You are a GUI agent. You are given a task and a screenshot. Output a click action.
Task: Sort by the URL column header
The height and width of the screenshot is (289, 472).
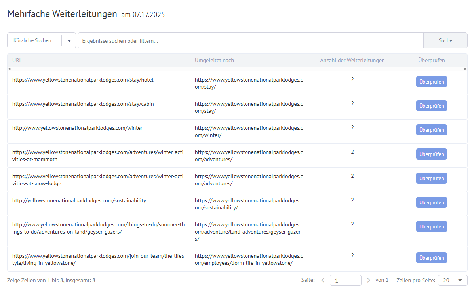pos(17,60)
